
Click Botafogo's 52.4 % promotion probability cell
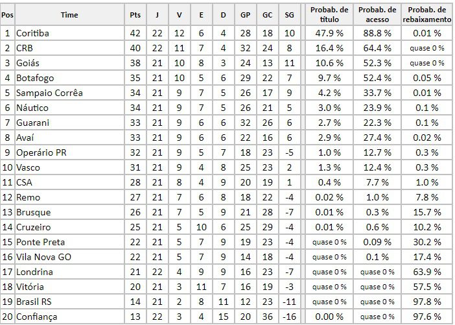[377, 78]
